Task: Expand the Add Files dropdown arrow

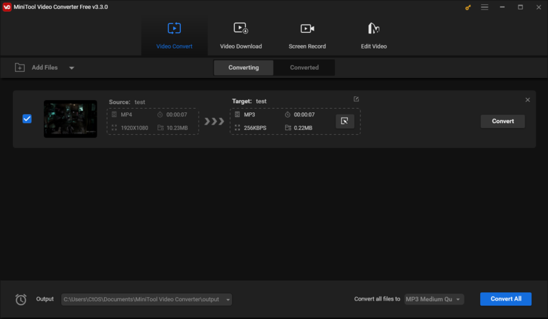Action: pos(72,68)
